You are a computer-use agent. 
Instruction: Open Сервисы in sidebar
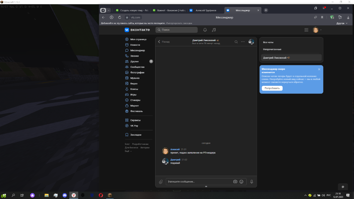click(136, 120)
